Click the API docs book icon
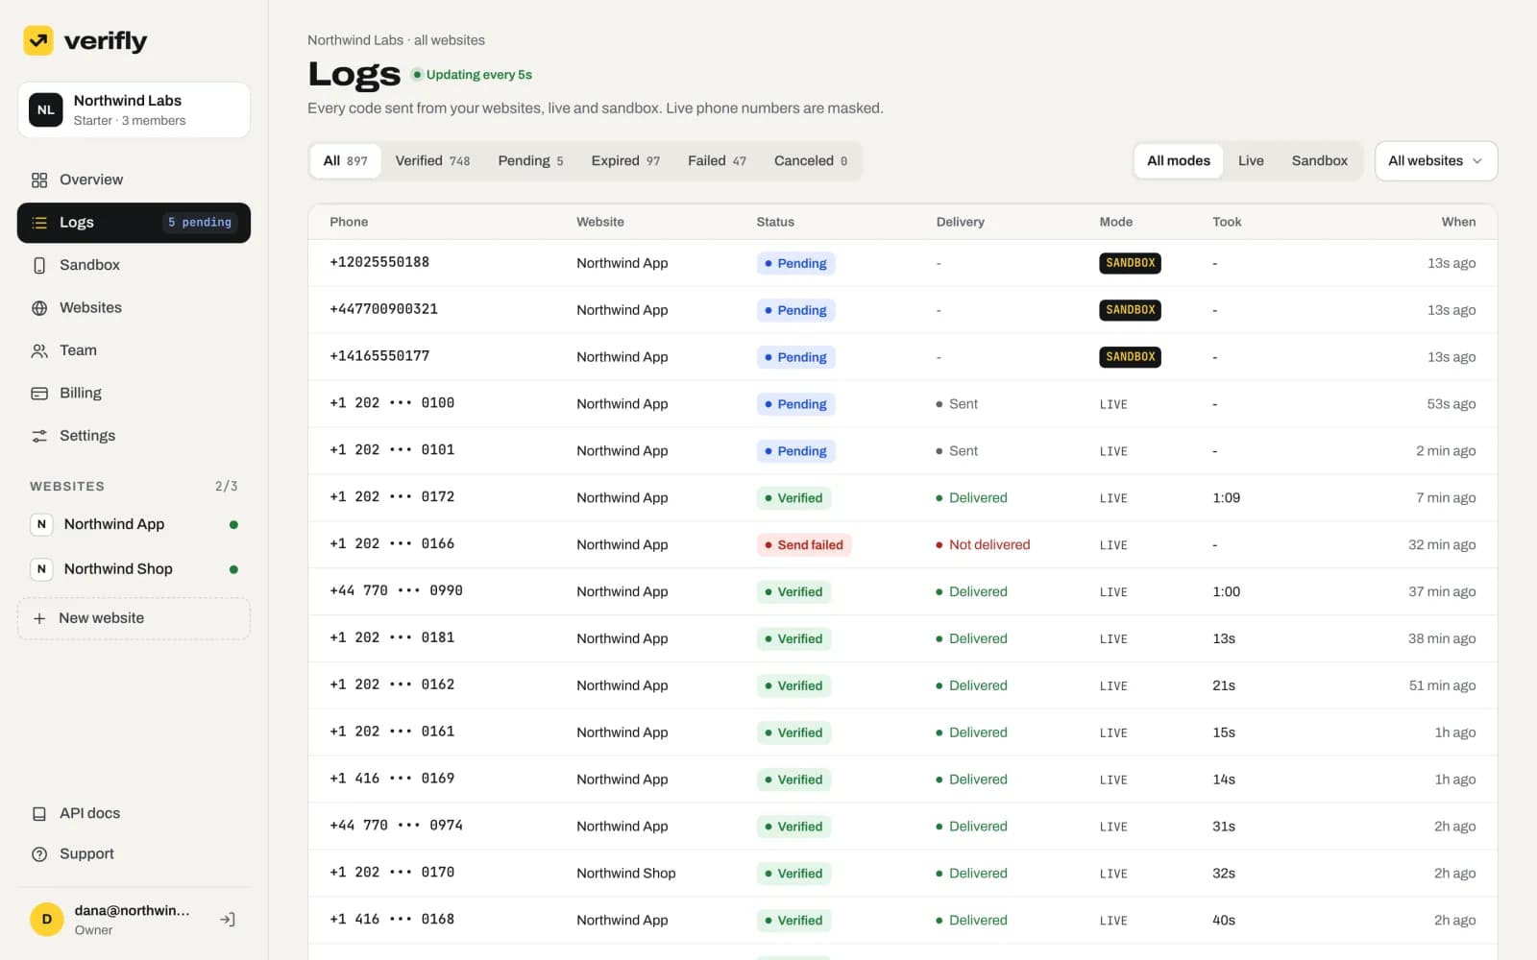1537x960 pixels. (x=39, y=814)
